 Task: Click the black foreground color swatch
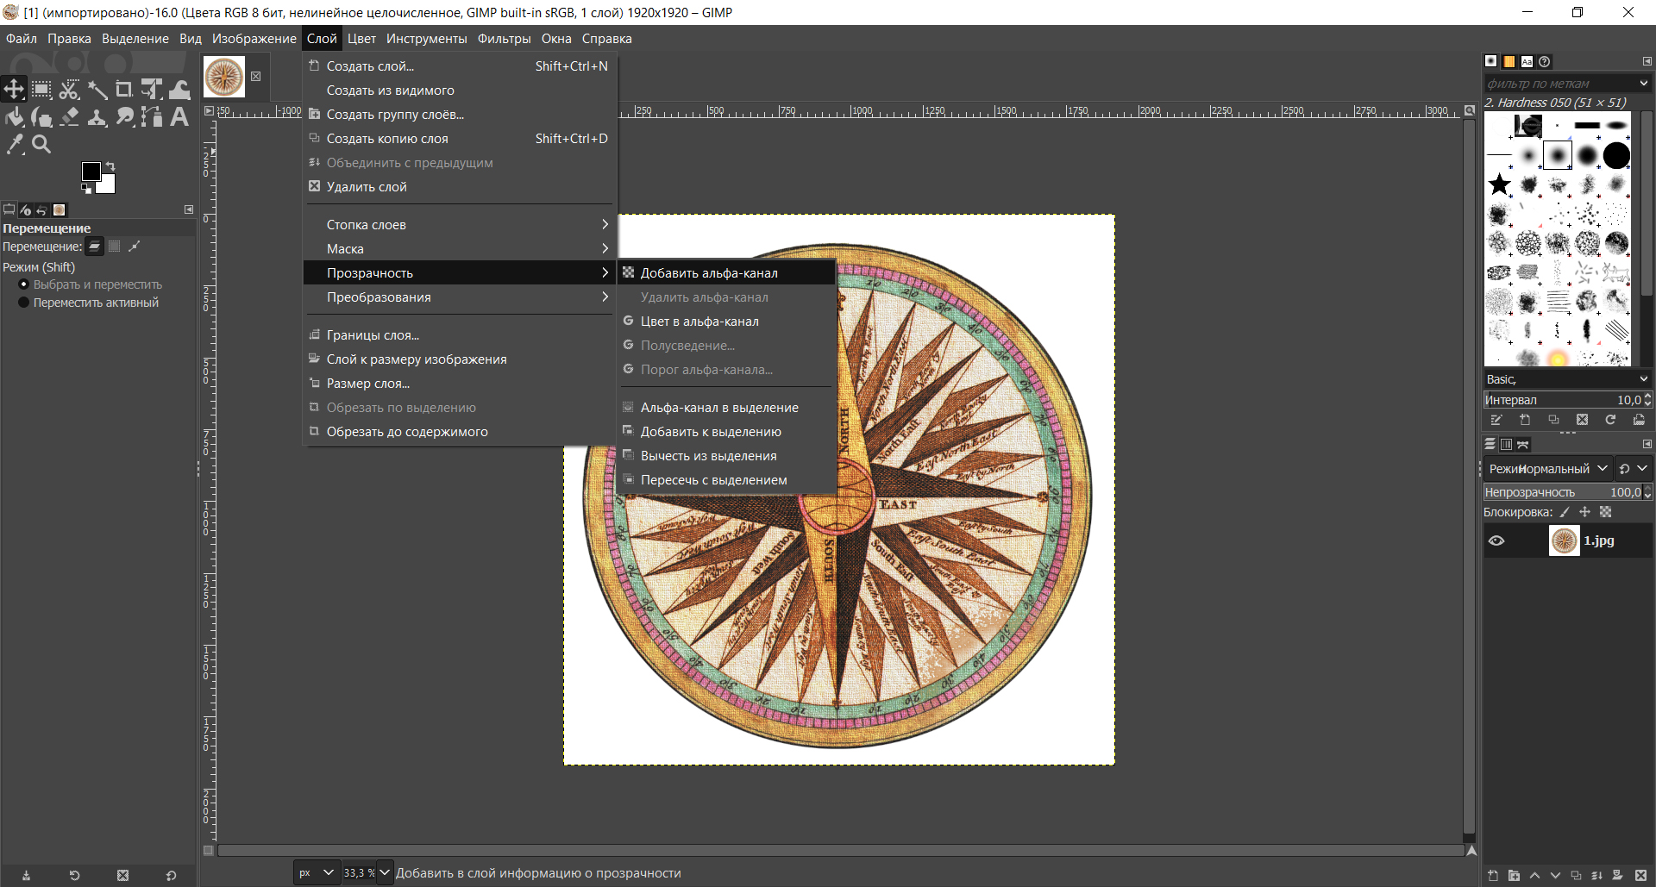coord(91,171)
